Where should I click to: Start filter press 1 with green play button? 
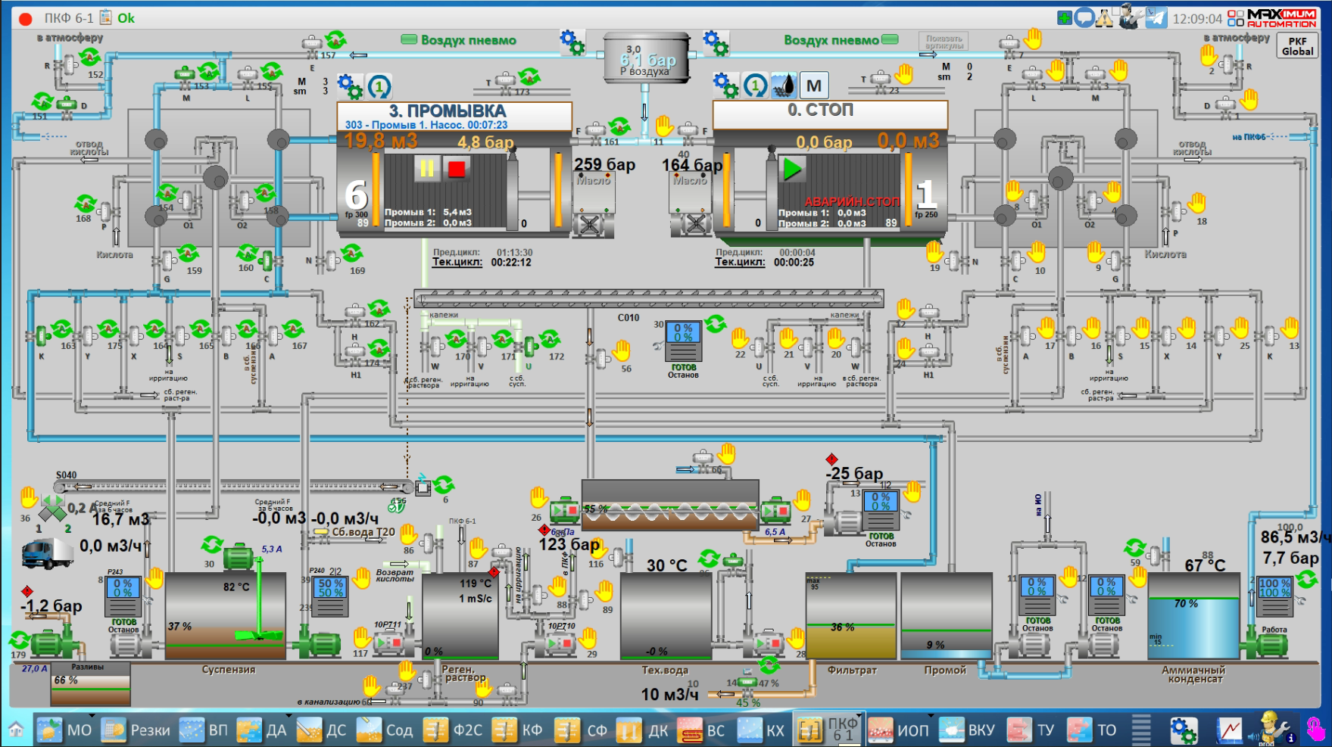(792, 168)
